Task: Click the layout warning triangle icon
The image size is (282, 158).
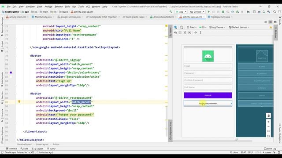Action: pyautogui.click(x=271, y=27)
